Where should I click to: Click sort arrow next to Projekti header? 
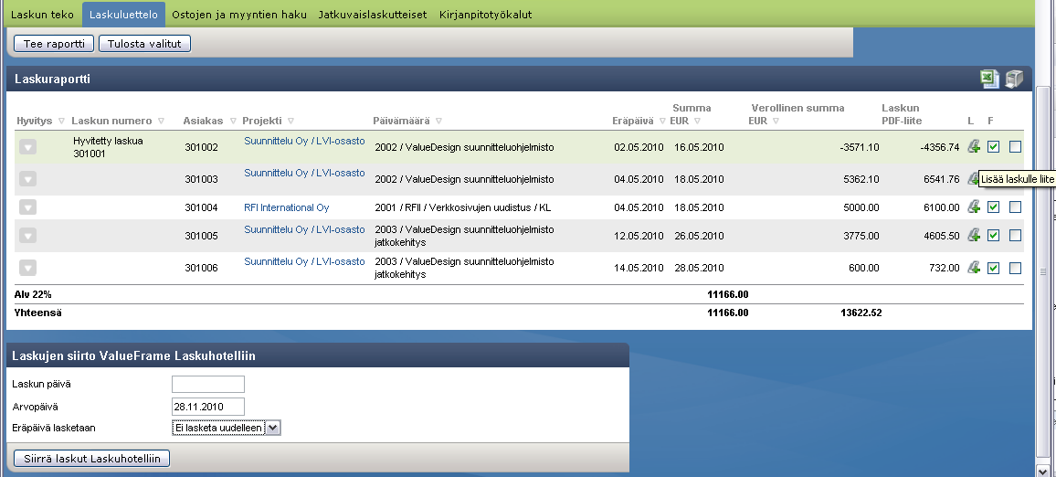290,122
